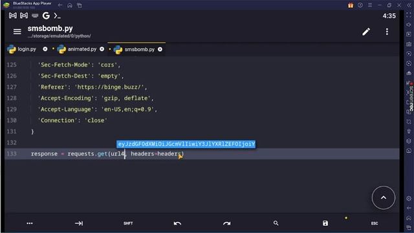
Task: Click BlueStacks sidebar volume icon
Action: point(409,25)
